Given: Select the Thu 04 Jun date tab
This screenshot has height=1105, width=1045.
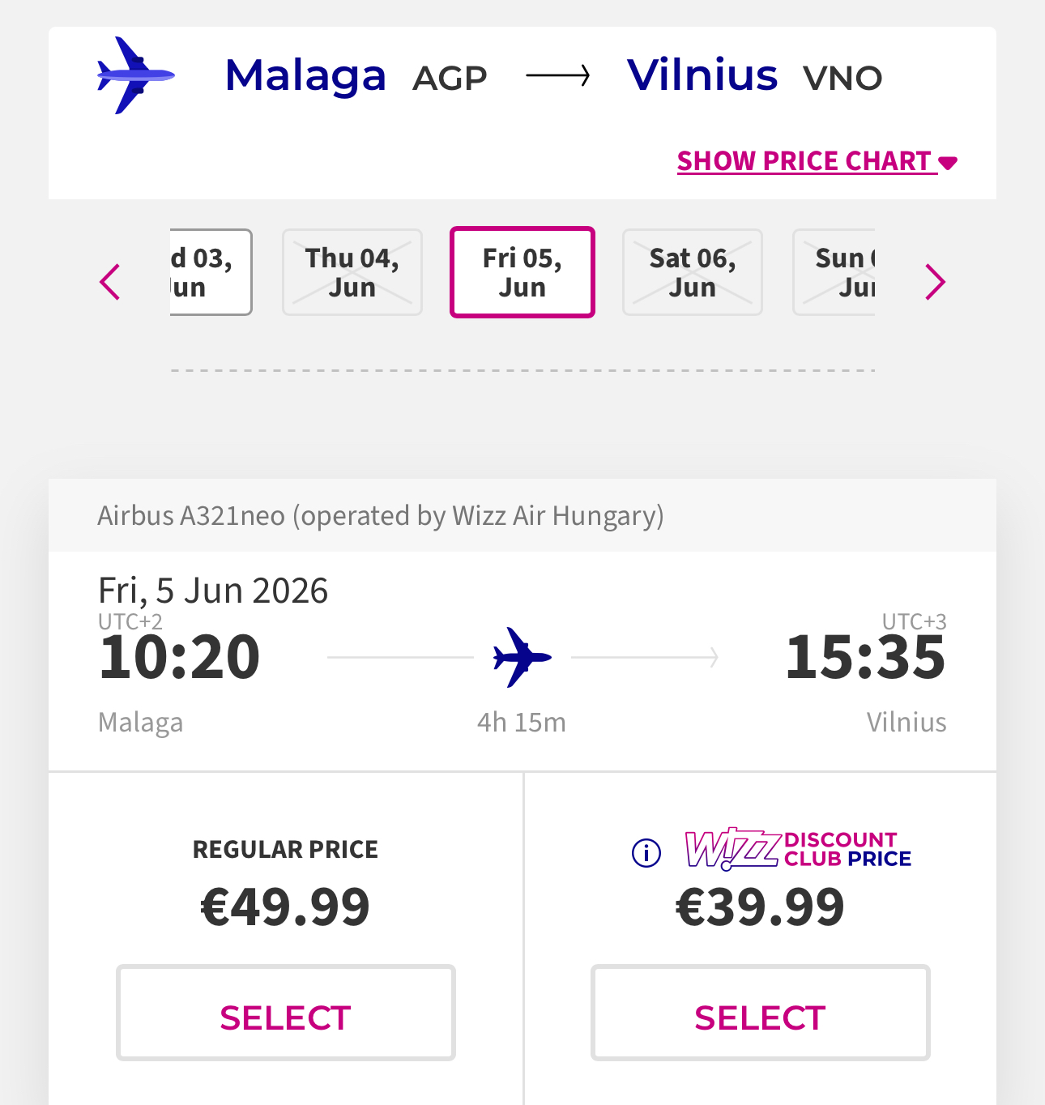Looking at the screenshot, I should [352, 272].
